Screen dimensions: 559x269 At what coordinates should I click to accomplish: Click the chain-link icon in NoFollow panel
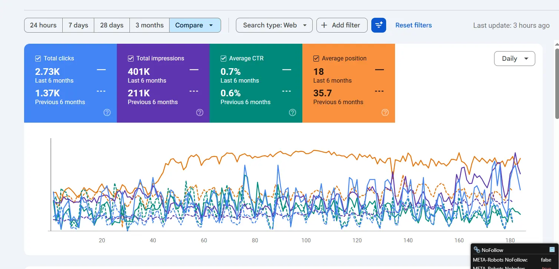(x=477, y=250)
